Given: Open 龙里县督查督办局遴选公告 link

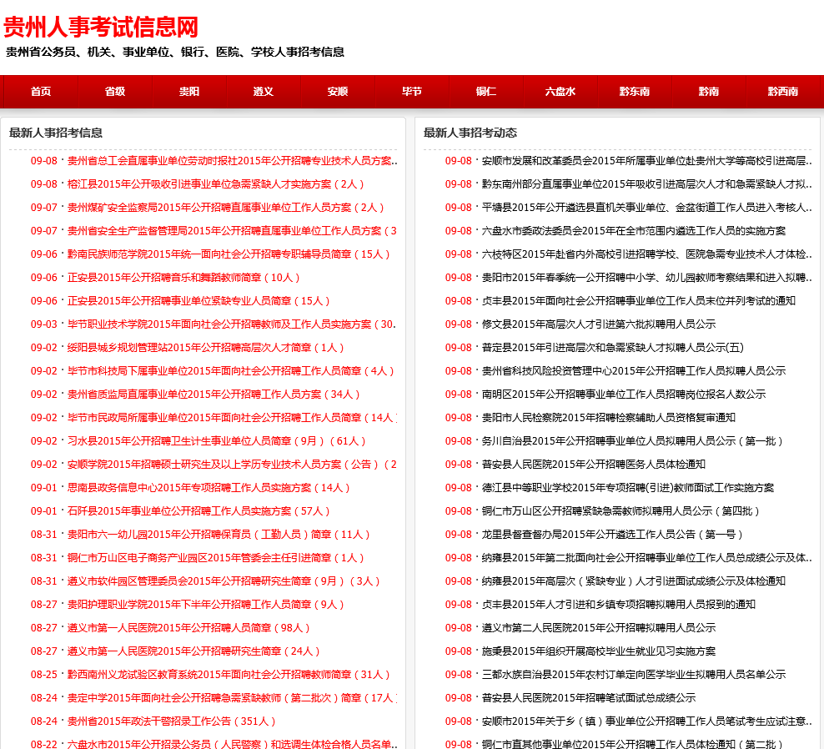Looking at the screenshot, I should [x=613, y=535].
